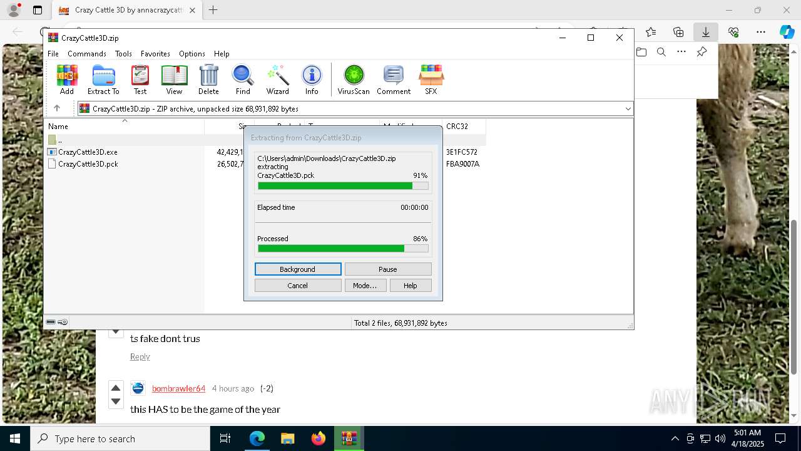Go up one folder level arrow
The width and height of the screenshot is (801, 451).
point(57,108)
